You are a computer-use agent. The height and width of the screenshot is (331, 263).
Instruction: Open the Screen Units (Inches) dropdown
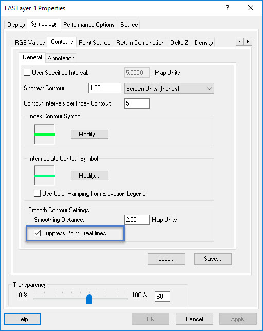click(x=169, y=88)
